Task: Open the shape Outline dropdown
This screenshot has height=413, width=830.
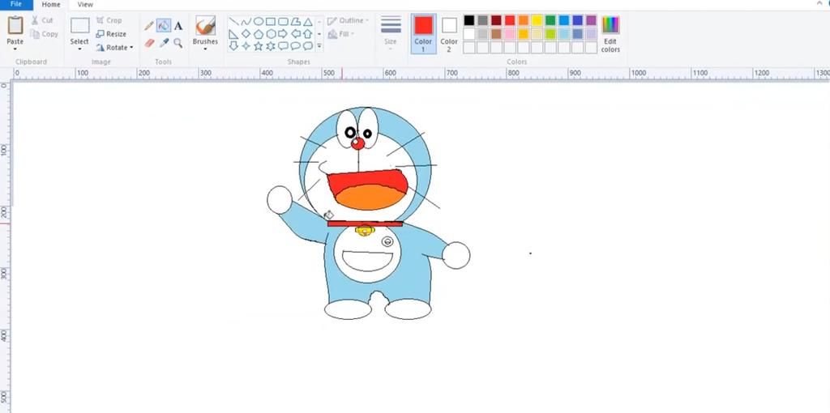Action: (349, 20)
